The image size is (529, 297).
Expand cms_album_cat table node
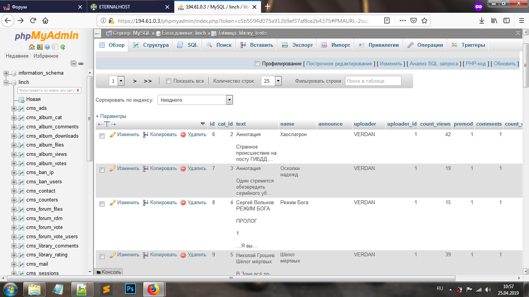(x=14, y=118)
